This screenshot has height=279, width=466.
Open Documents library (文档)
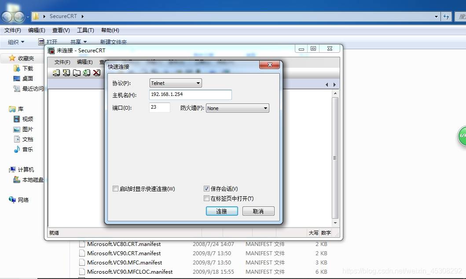pos(23,139)
